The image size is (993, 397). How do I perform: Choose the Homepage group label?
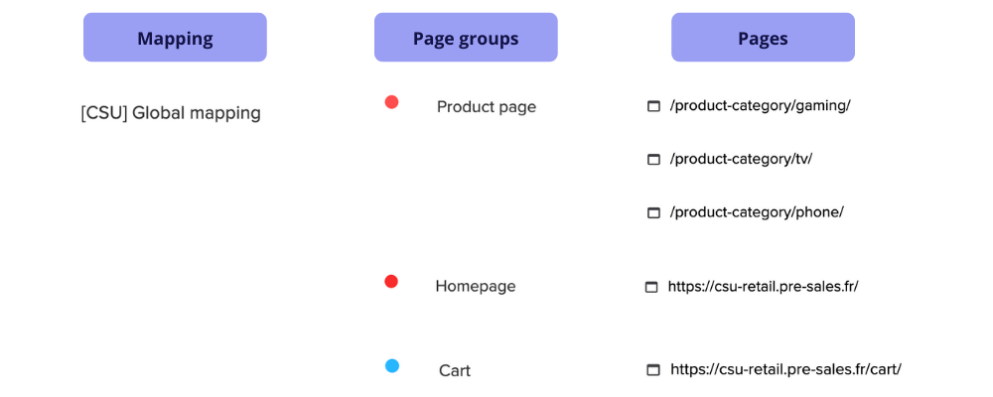(476, 286)
